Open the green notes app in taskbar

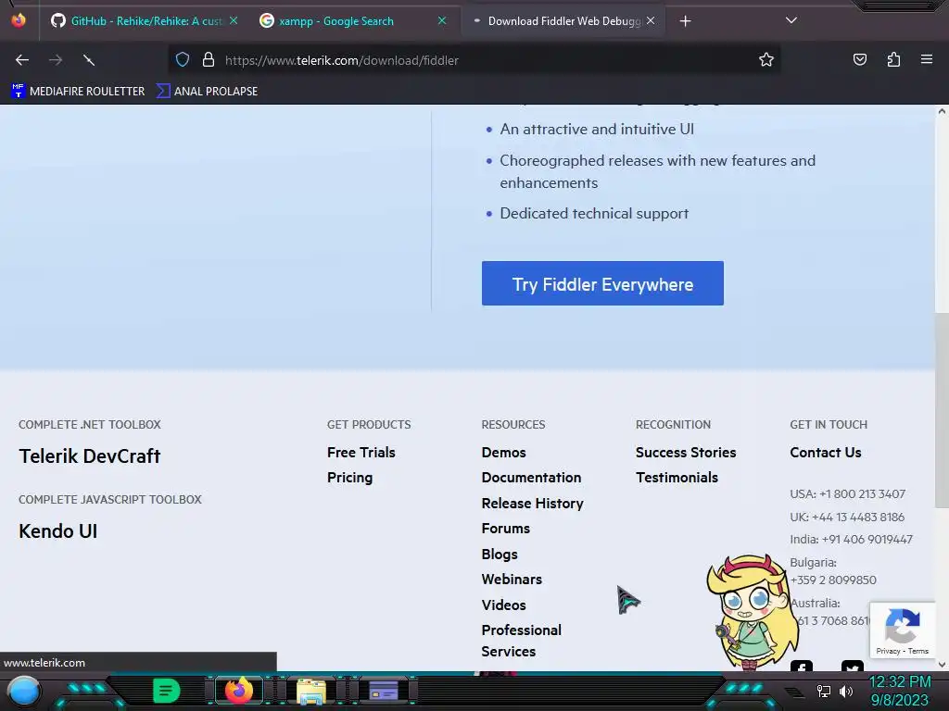click(x=167, y=691)
